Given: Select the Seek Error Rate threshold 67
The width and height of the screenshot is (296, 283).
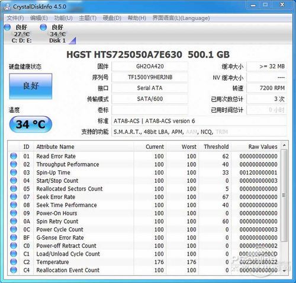Looking at the screenshot, I should click(x=226, y=197).
